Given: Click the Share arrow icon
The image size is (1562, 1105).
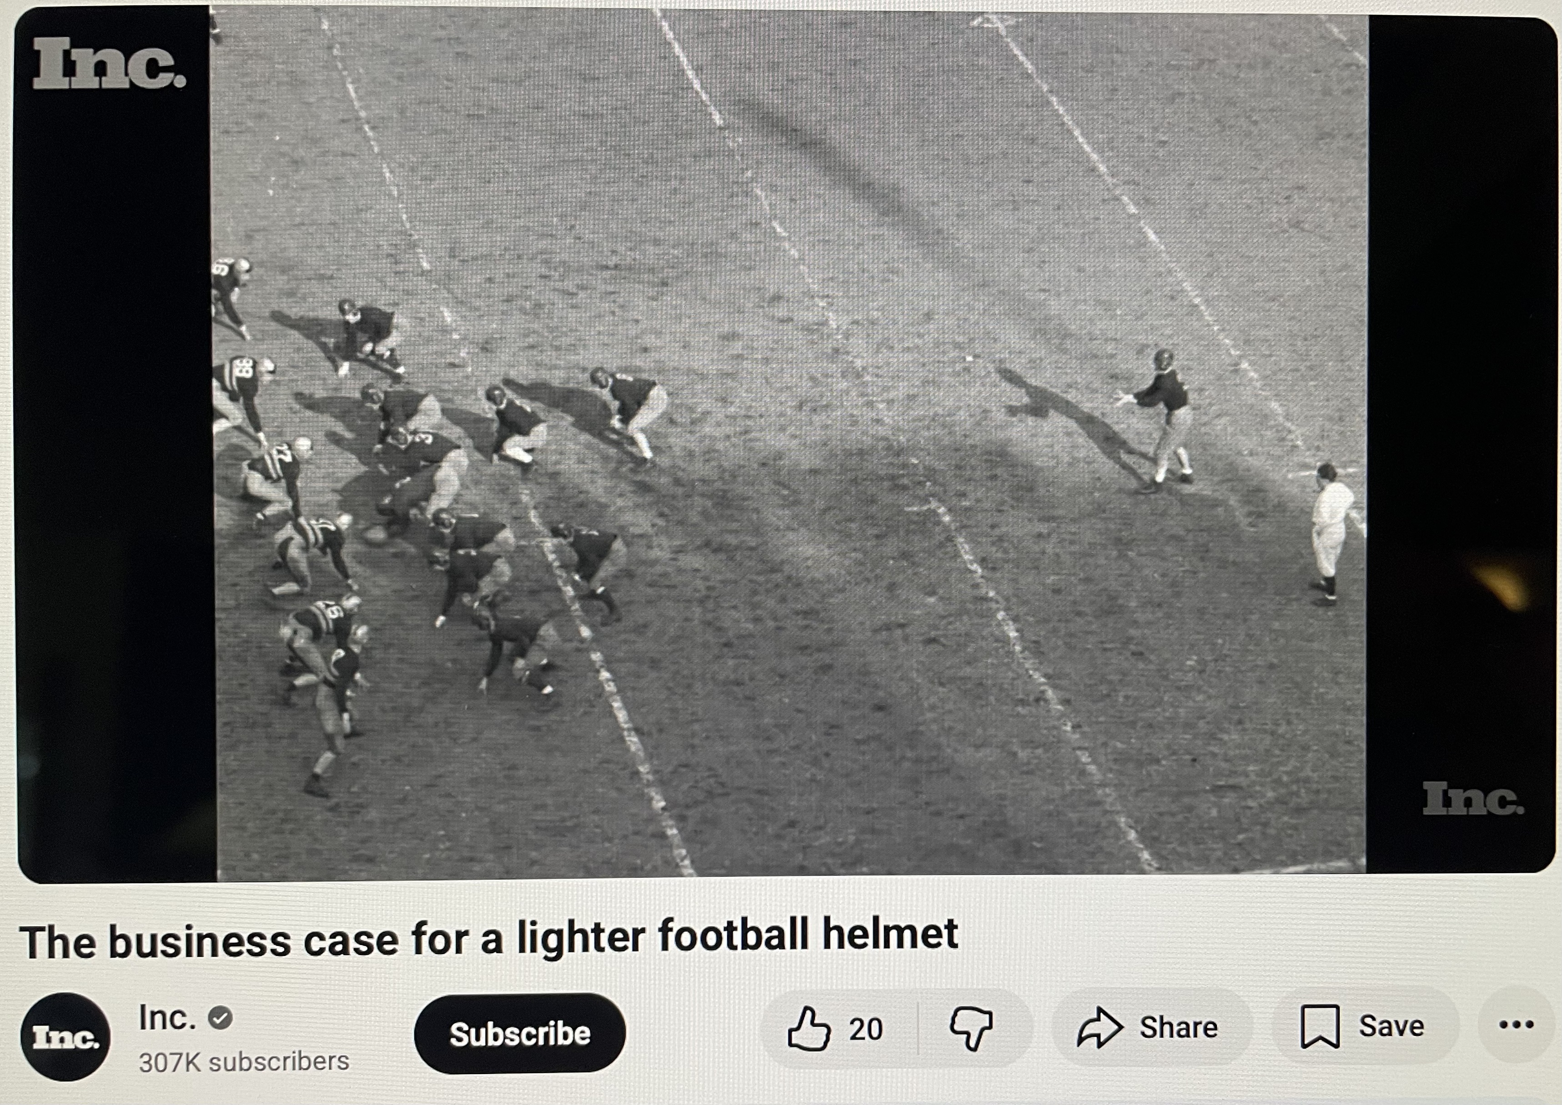Looking at the screenshot, I should coord(1099,1027).
